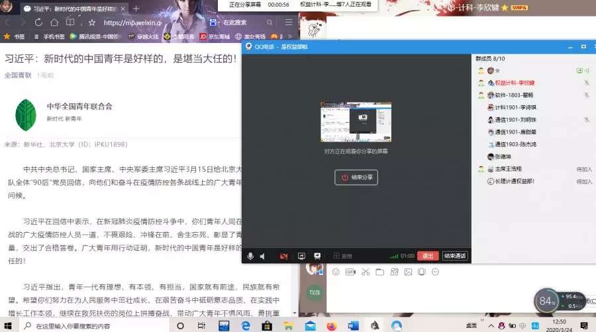Open the emoji picker in the chat toolbar
Screen dimensions: 596x332
[336, 272]
